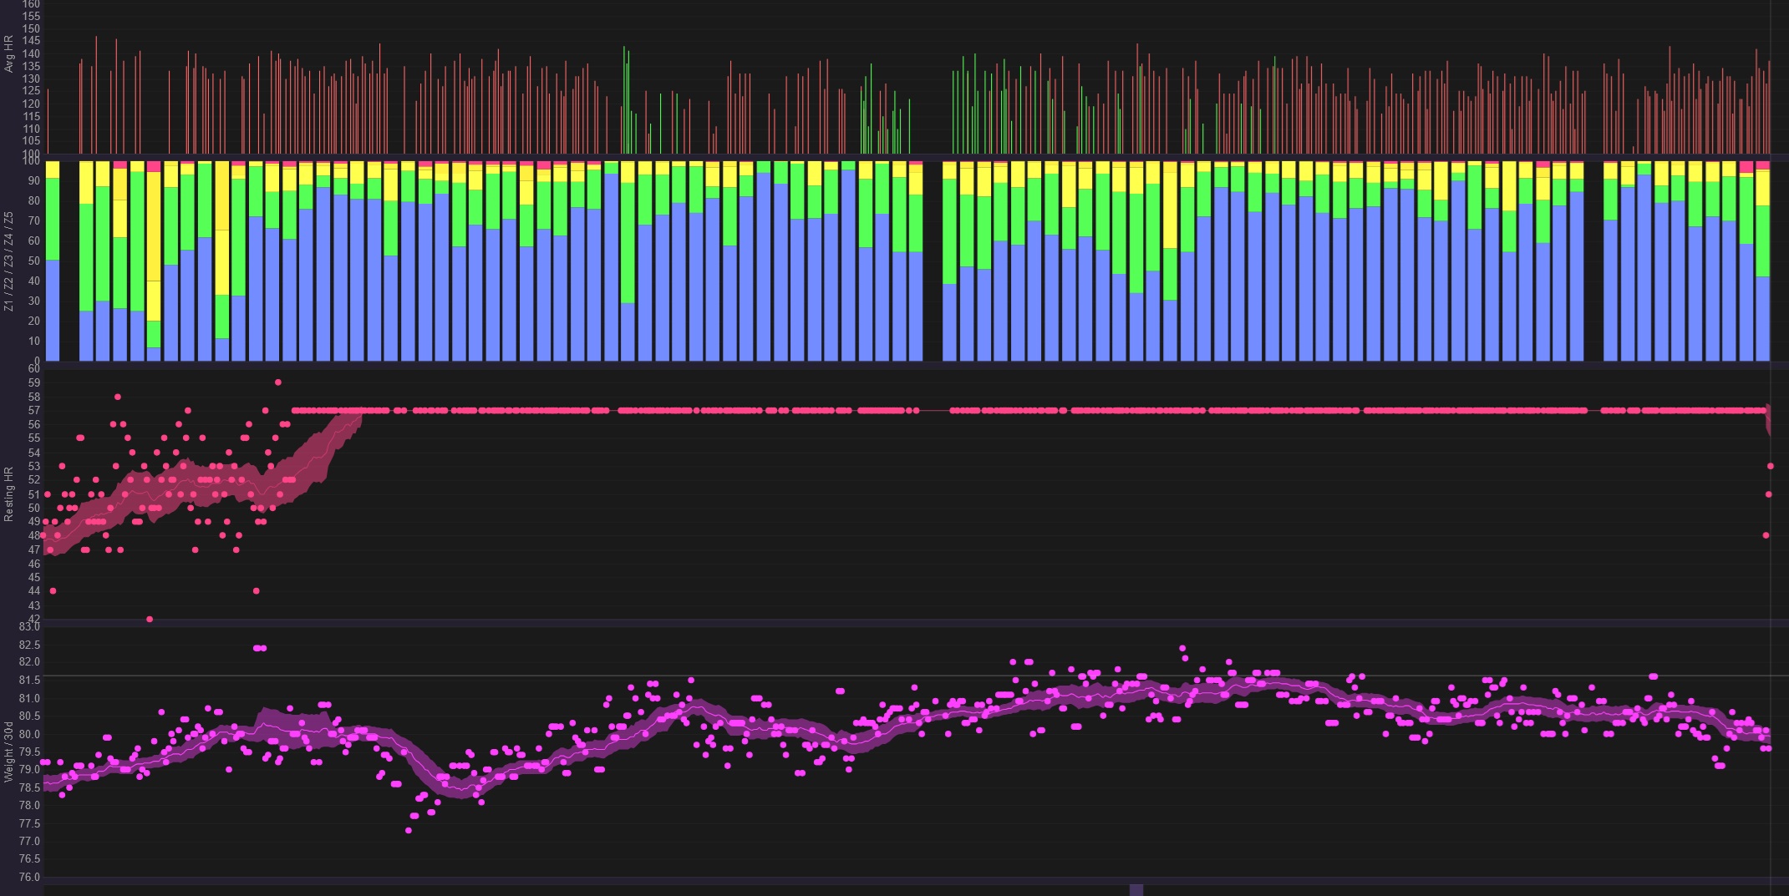Select the lowest Resting HR point at 42

(150, 619)
